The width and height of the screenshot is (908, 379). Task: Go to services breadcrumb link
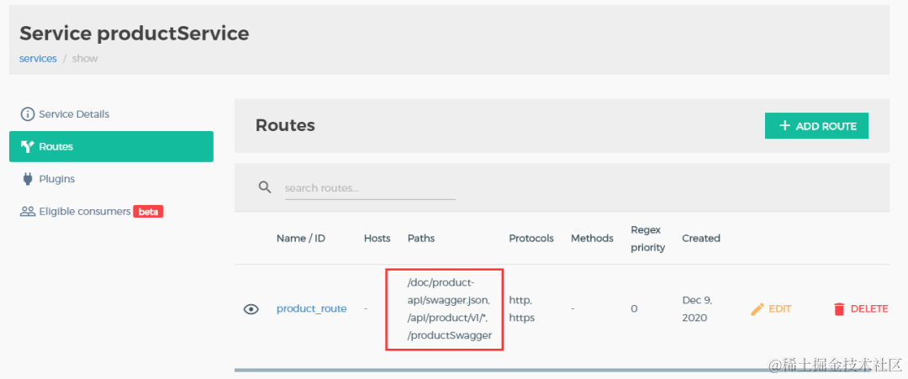[x=38, y=59]
